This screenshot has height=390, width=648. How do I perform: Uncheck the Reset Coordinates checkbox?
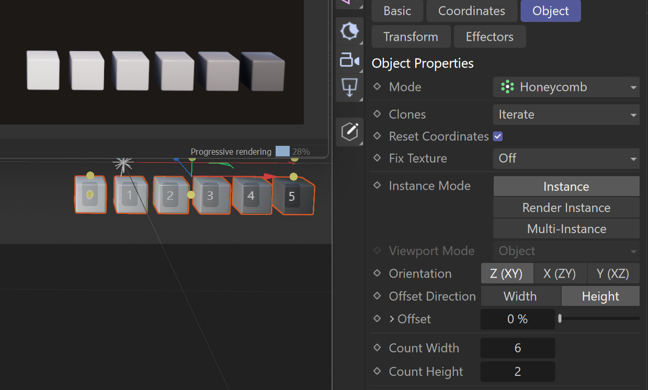[498, 136]
